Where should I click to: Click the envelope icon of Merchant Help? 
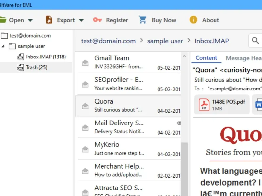coord(85,171)
